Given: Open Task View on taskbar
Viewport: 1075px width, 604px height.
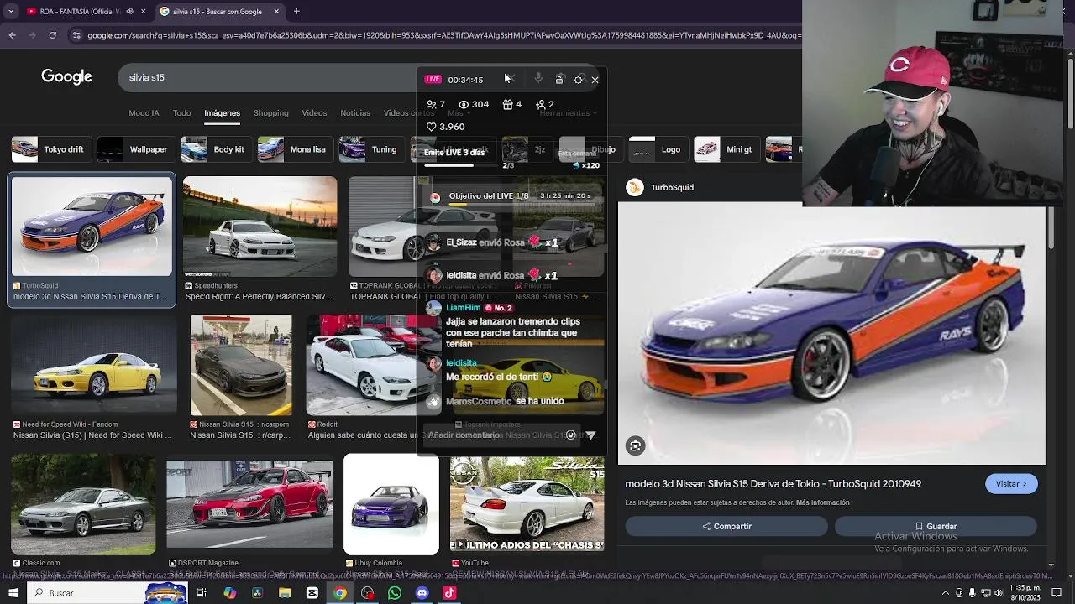Looking at the screenshot, I should click(x=202, y=593).
